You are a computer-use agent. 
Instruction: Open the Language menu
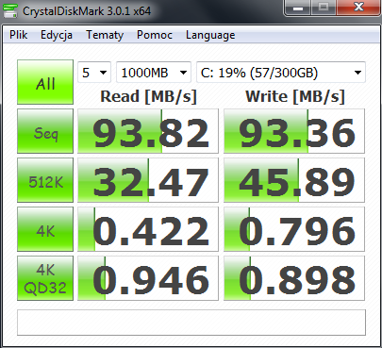(210, 35)
